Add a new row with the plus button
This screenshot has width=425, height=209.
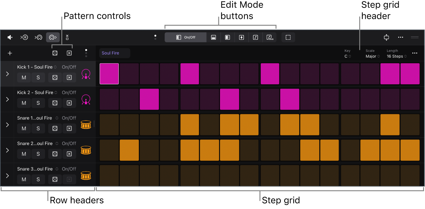[9, 53]
